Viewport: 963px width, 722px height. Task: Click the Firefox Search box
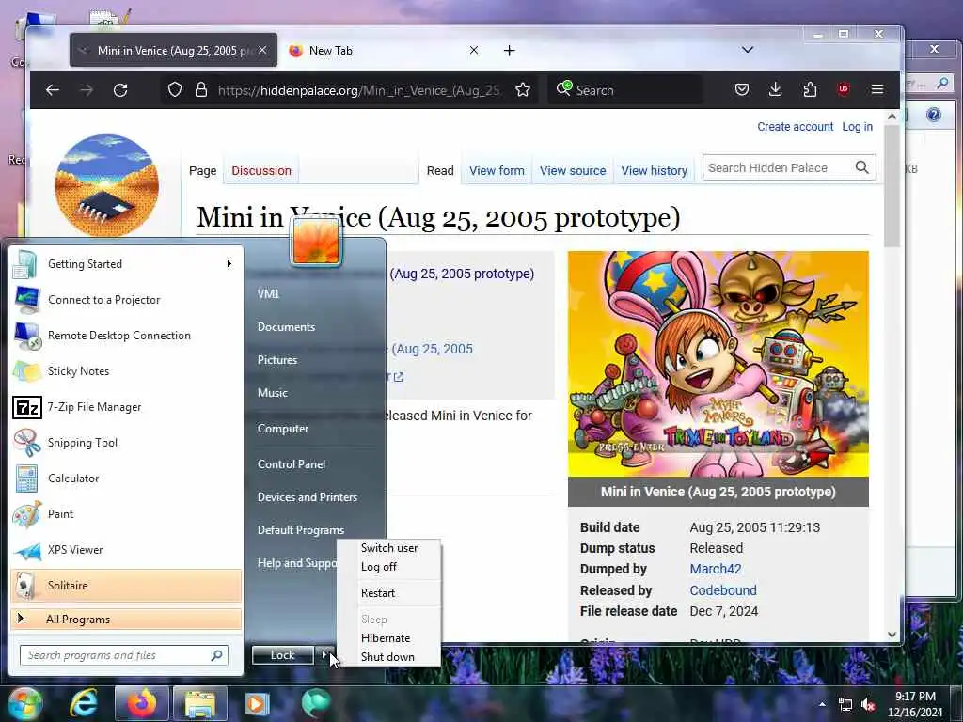tap(626, 90)
